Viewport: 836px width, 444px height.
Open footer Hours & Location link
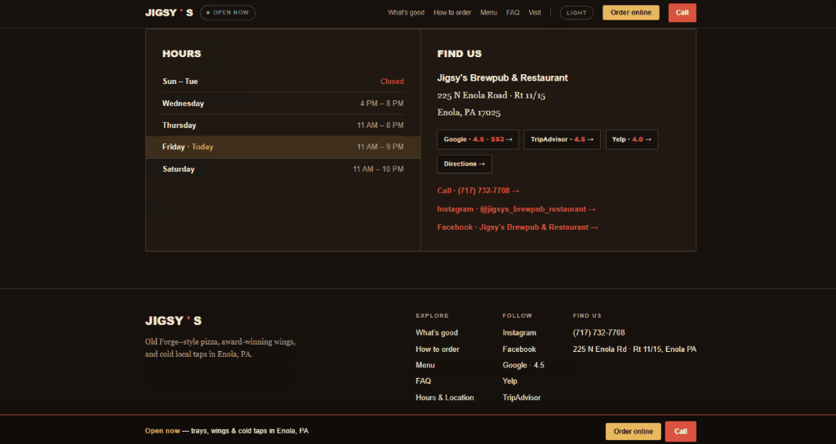(x=445, y=398)
